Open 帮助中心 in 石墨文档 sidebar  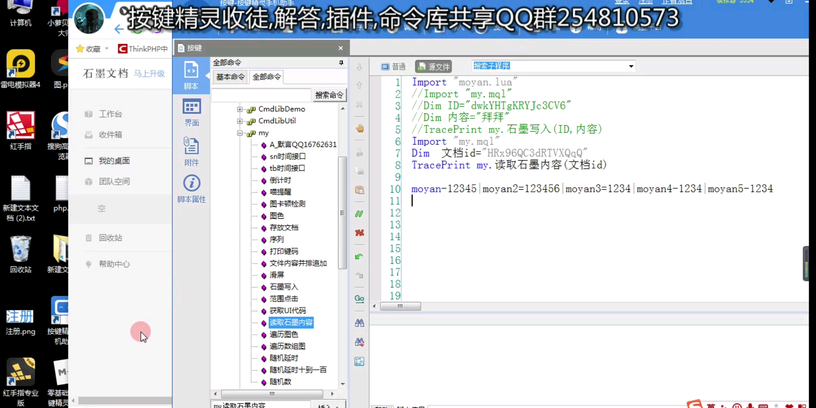click(114, 264)
